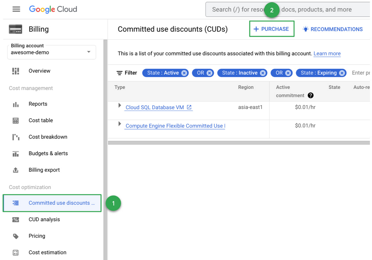Viewport: 372px width, 260px height.
Task: Click the Recommendations lightbulb icon
Action: click(x=306, y=29)
